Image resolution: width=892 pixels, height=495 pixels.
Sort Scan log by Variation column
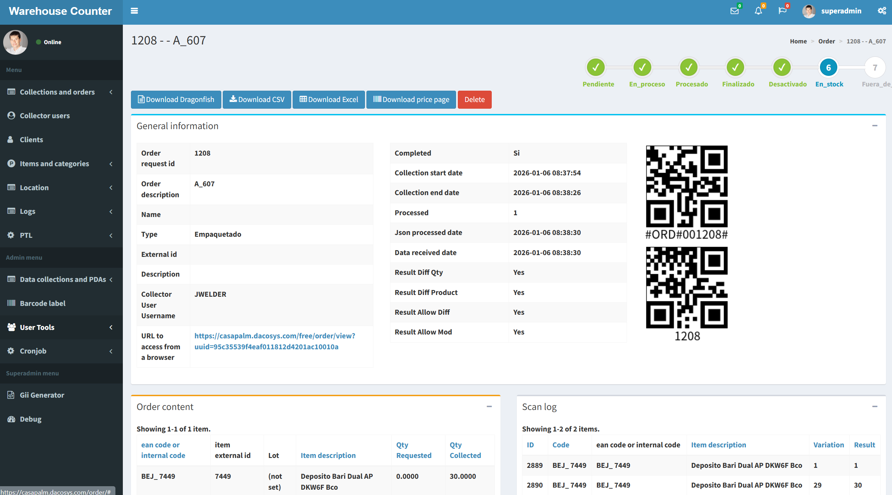click(x=828, y=445)
